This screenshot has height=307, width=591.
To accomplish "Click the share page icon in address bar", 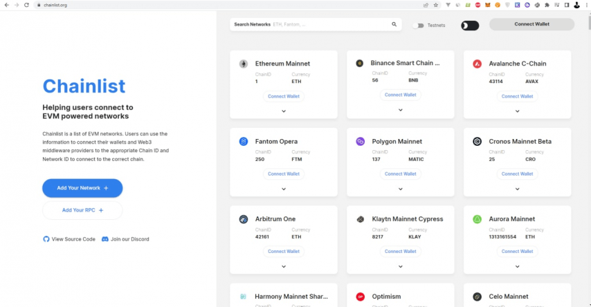I will (x=426, y=5).
